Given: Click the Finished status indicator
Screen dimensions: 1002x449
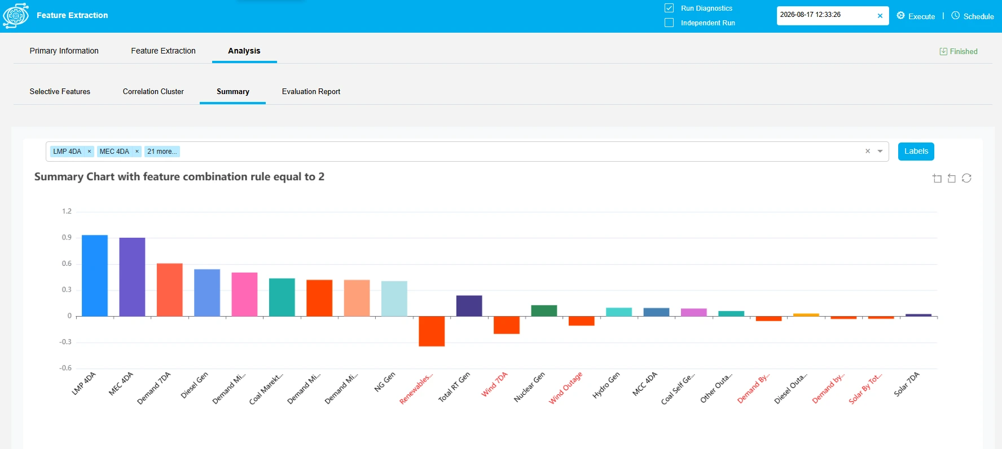Looking at the screenshot, I should point(959,51).
